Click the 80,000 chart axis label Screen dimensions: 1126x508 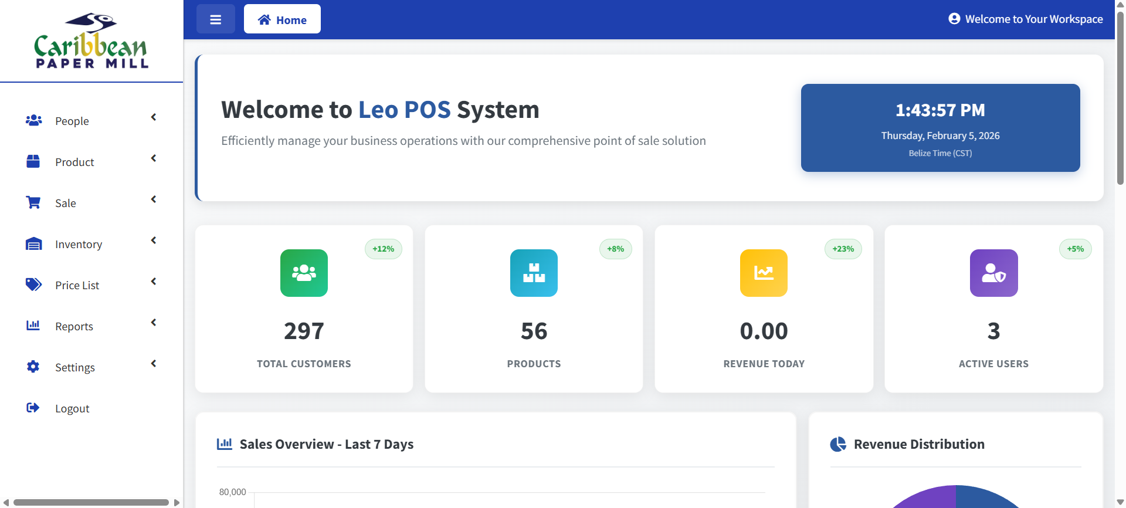pyautogui.click(x=232, y=492)
